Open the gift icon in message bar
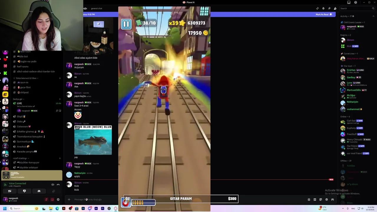This screenshot has height=212, width=377. [309, 199]
